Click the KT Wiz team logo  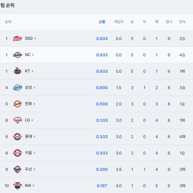18,71
